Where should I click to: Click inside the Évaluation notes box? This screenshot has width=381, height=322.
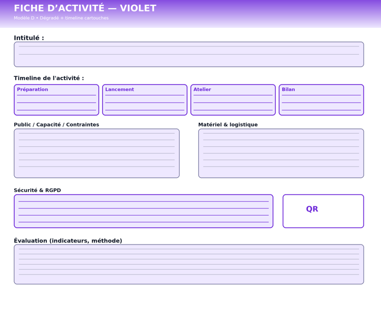tap(188, 264)
